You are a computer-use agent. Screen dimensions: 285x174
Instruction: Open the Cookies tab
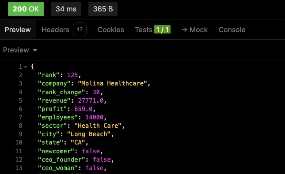111,30
